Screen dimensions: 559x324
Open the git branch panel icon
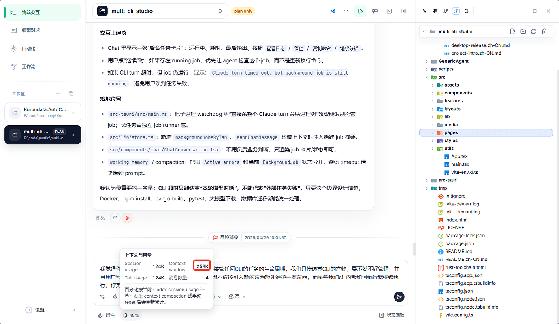(x=446, y=11)
